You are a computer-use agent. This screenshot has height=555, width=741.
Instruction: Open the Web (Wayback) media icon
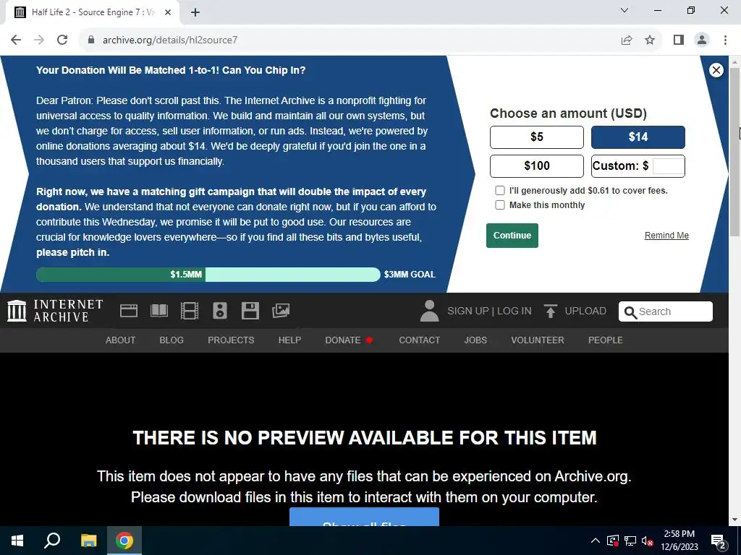[x=129, y=311]
